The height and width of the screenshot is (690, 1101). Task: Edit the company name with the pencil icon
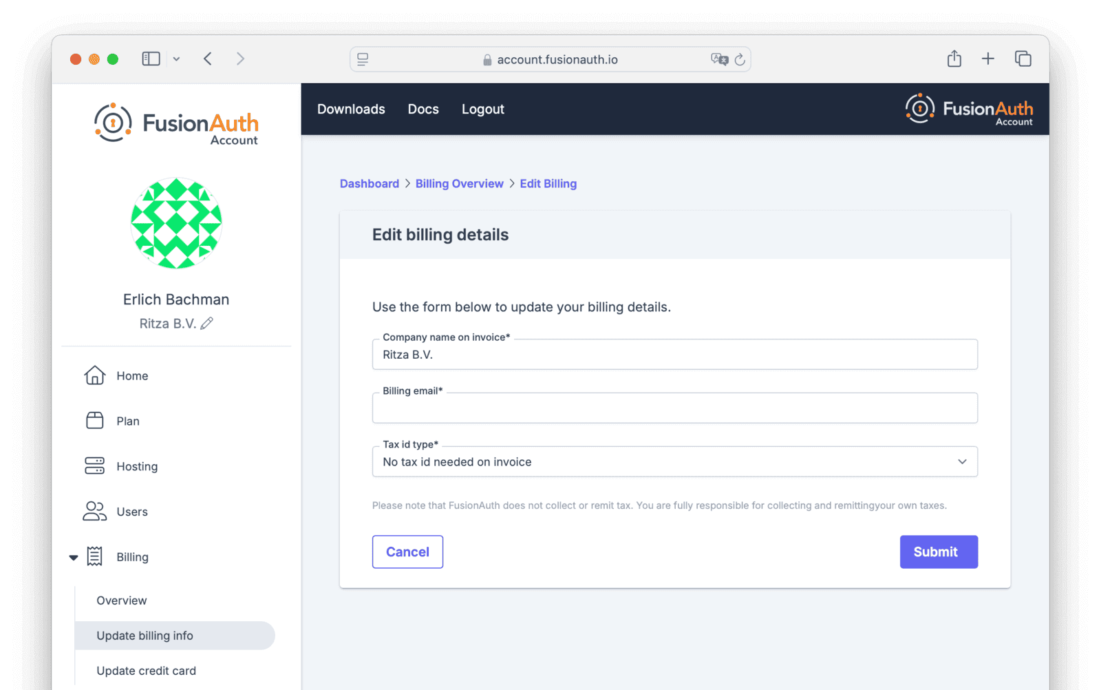click(x=208, y=322)
